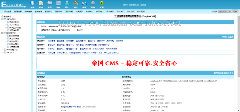Click 用户发布统计 link in quick menu
The height and width of the screenshot is (112, 240).
[x=111, y=49]
